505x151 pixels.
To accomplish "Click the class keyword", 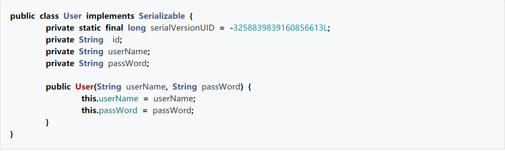I will tap(49, 16).
